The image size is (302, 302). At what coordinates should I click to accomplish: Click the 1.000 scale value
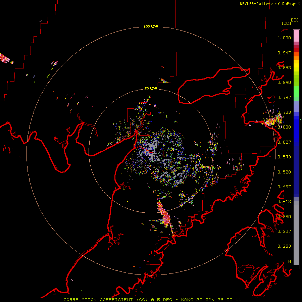pyautogui.click(x=284, y=38)
